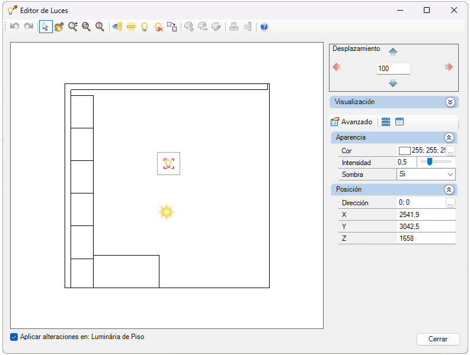The width and height of the screenshot is (470, 355).
Task: Click the transfer squares icon with arrow
Action: click(172, 27)
